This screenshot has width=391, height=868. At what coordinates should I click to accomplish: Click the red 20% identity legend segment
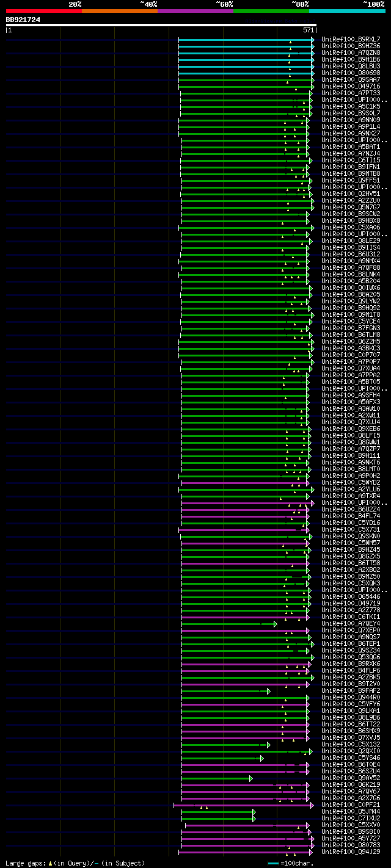pyautogui.click(x=44, y=10)
